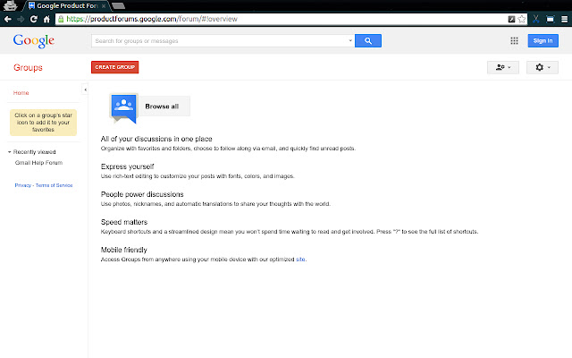Click the scissors extension icon

tap(535, 19)
